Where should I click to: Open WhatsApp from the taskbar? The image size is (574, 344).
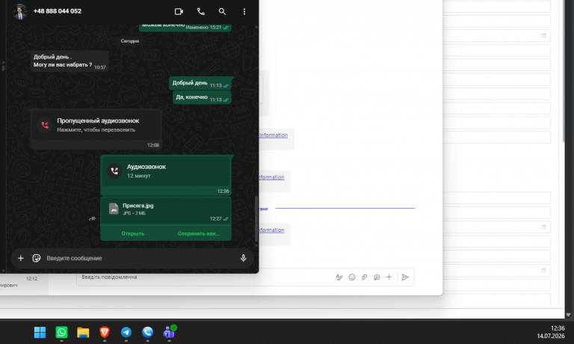click(x=61, y=332)
